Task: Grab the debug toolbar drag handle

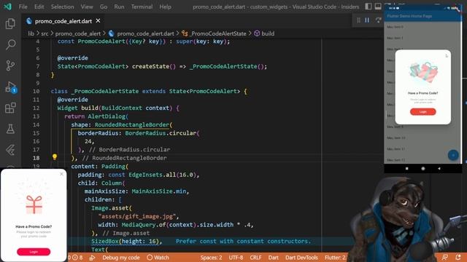Action: tap(358, 20)
